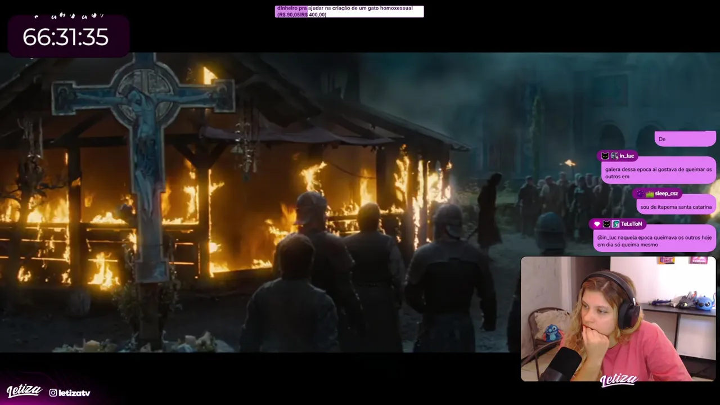
Task: Click the streamer webcam feed
Action: [618, 319]
